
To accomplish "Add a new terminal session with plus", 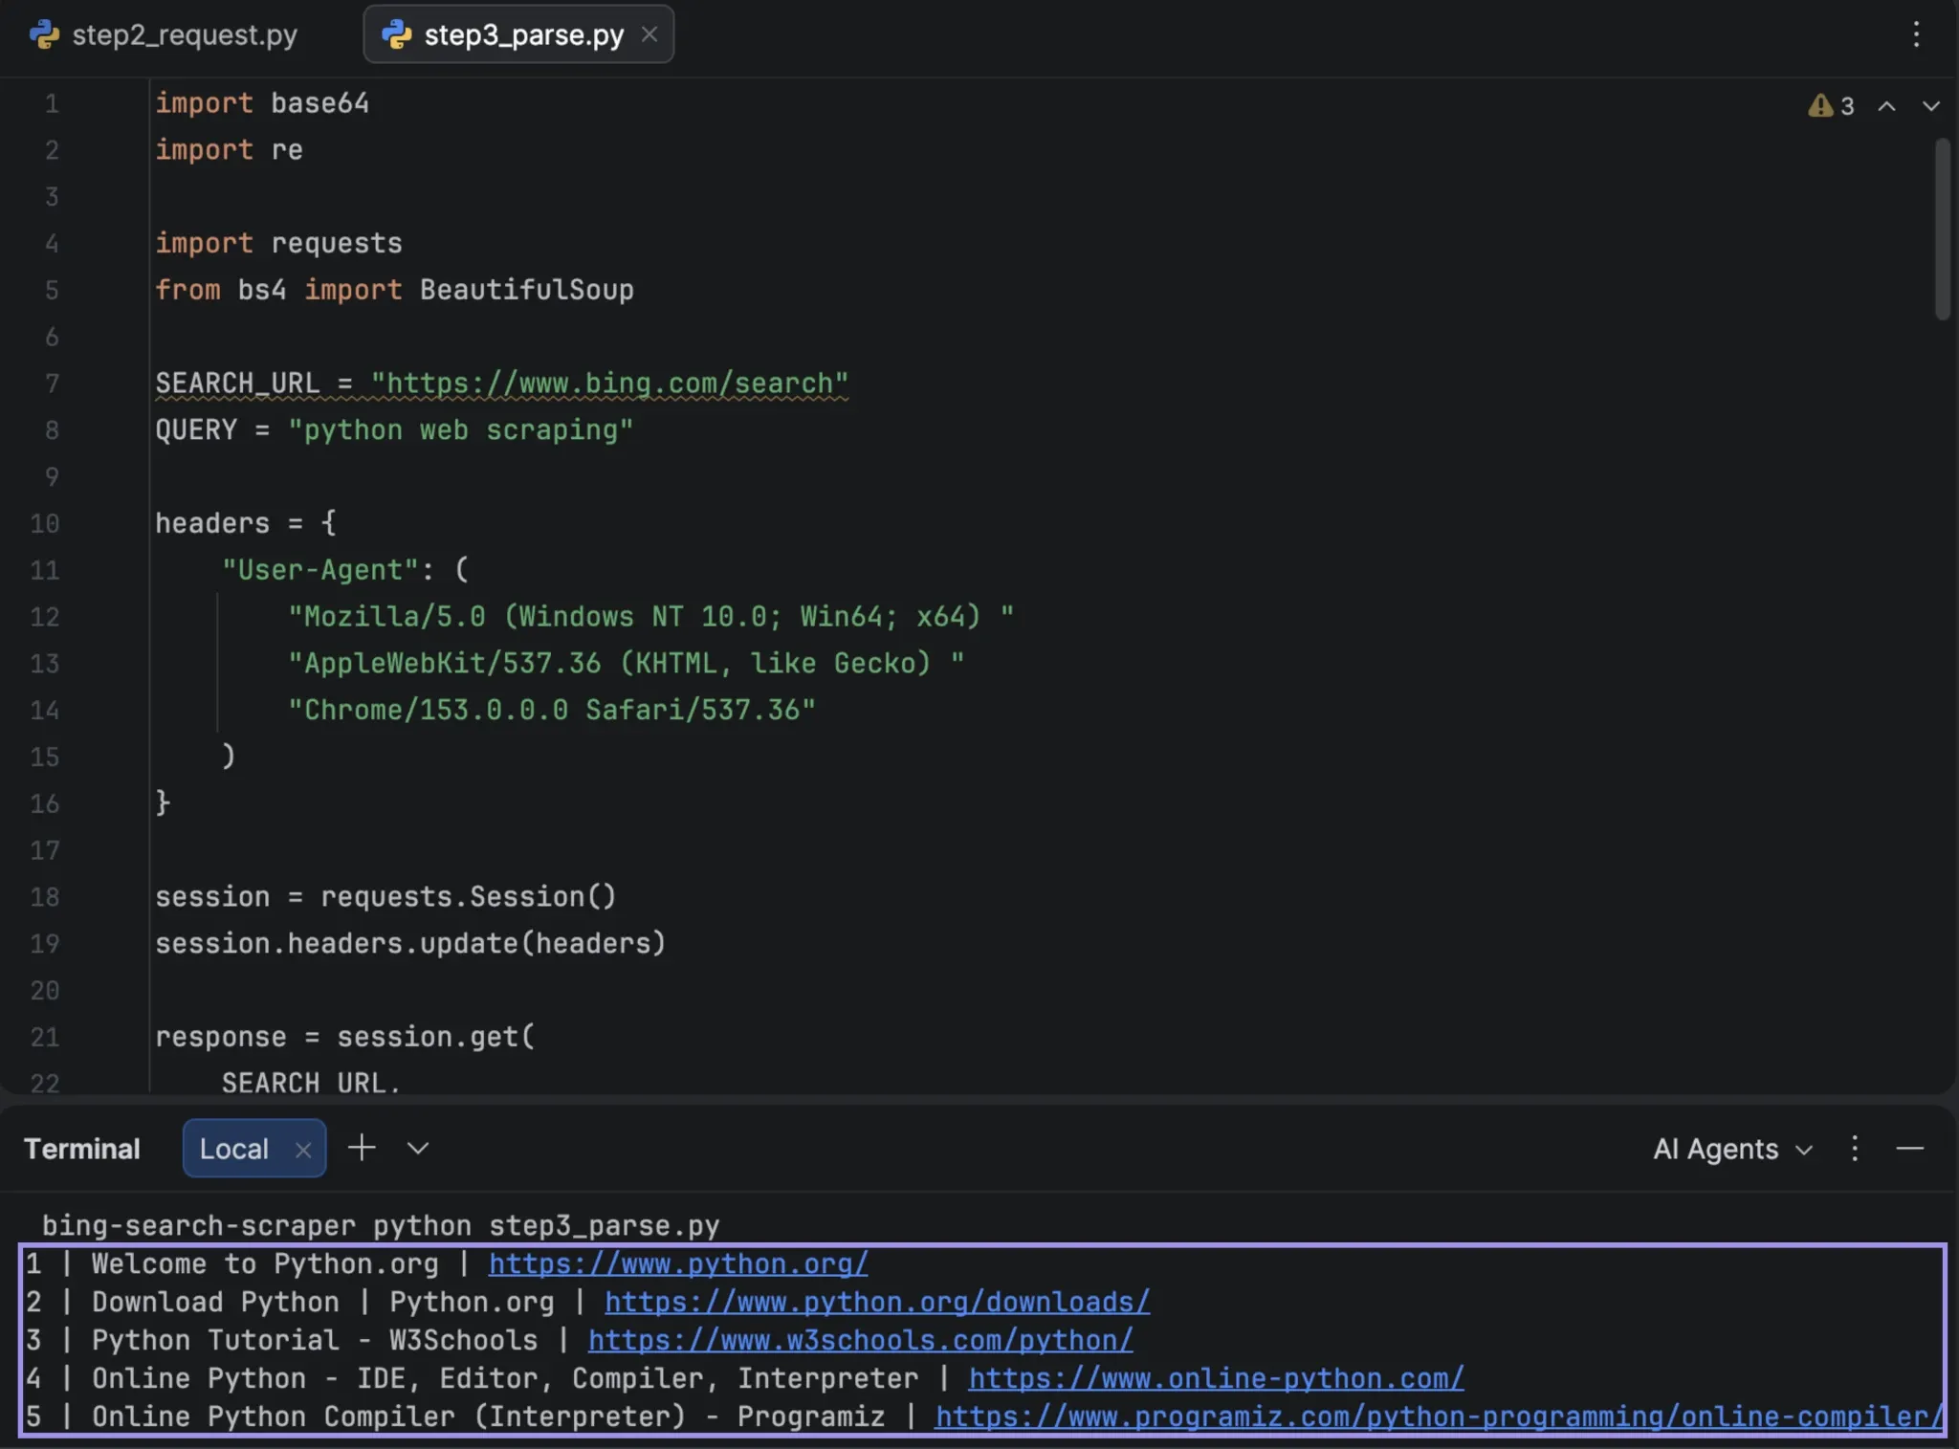I will pyautogui.click(x=362, y=1147).
